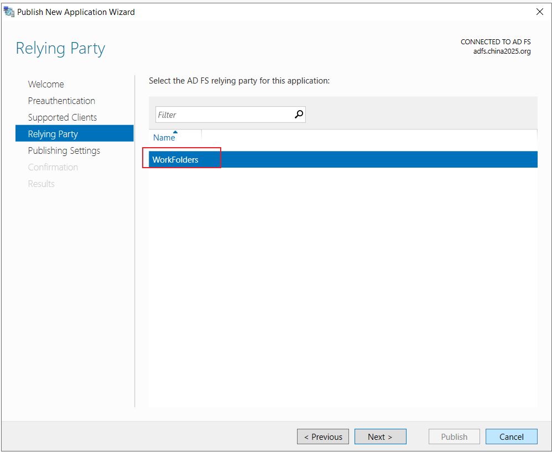Click the CONNECTED TO AD FS label
Image resolution: width=552 pixels, height=452 pixels.
coord(496,42)
